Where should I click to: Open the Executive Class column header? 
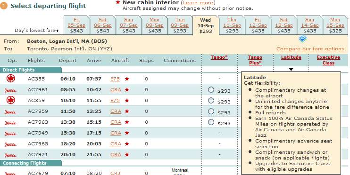coord(328,60)
